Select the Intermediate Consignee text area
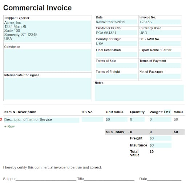This screenshot has height=183, width=186. coord(48,89)
